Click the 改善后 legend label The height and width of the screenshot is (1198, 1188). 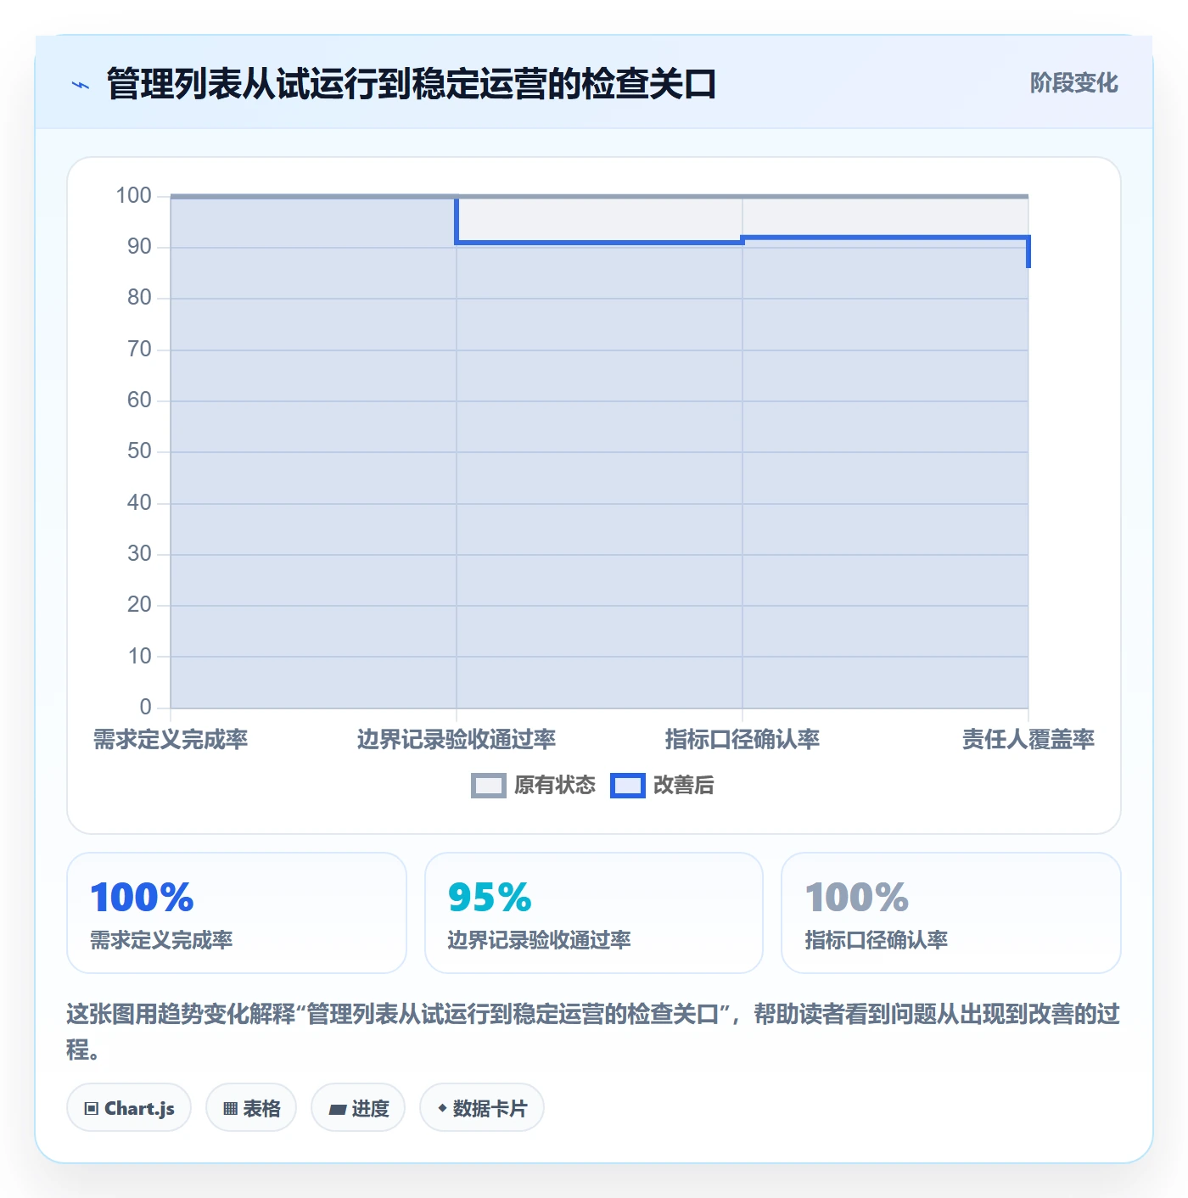tap(683, 786)
